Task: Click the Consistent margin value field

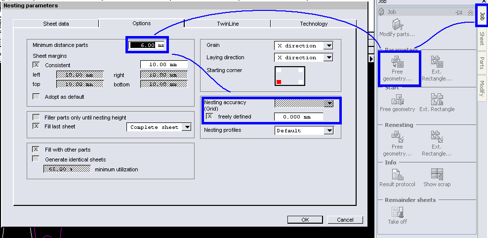Action: 164,65
